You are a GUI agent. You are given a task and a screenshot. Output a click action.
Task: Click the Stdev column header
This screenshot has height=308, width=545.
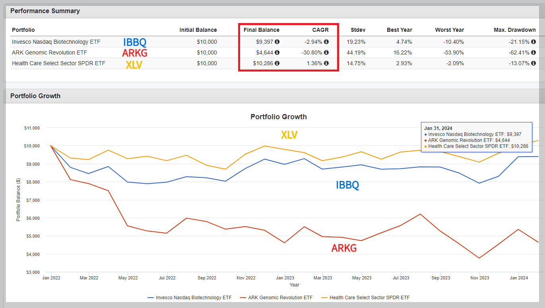(x=358, y=30)
